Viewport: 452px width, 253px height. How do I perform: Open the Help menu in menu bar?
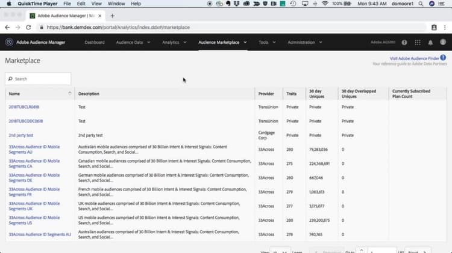136,4
